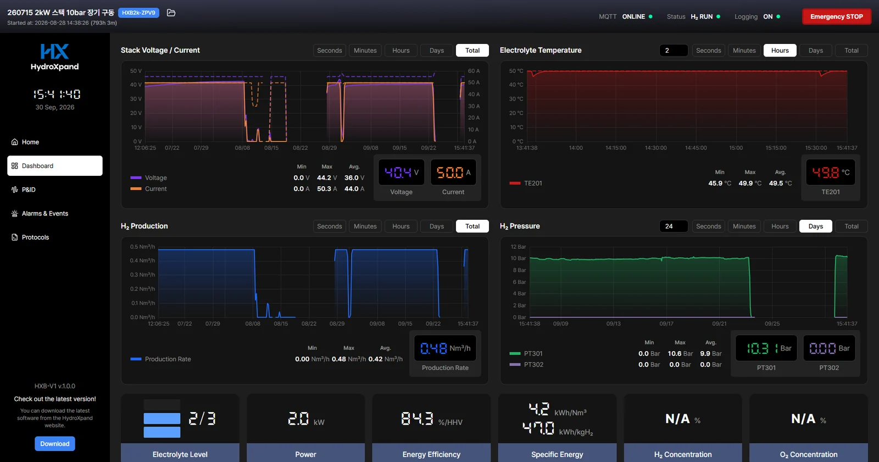Toggle the PT301 pressure series legend
This screenshot has width=879, height=462.
(526, 354)
